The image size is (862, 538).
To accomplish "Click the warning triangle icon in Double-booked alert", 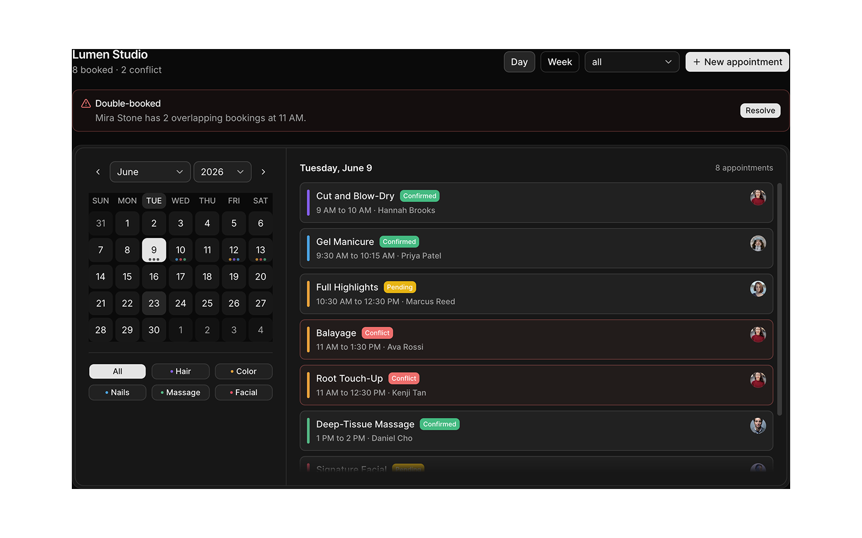I will pyautogui.click(x=86, y=103).
